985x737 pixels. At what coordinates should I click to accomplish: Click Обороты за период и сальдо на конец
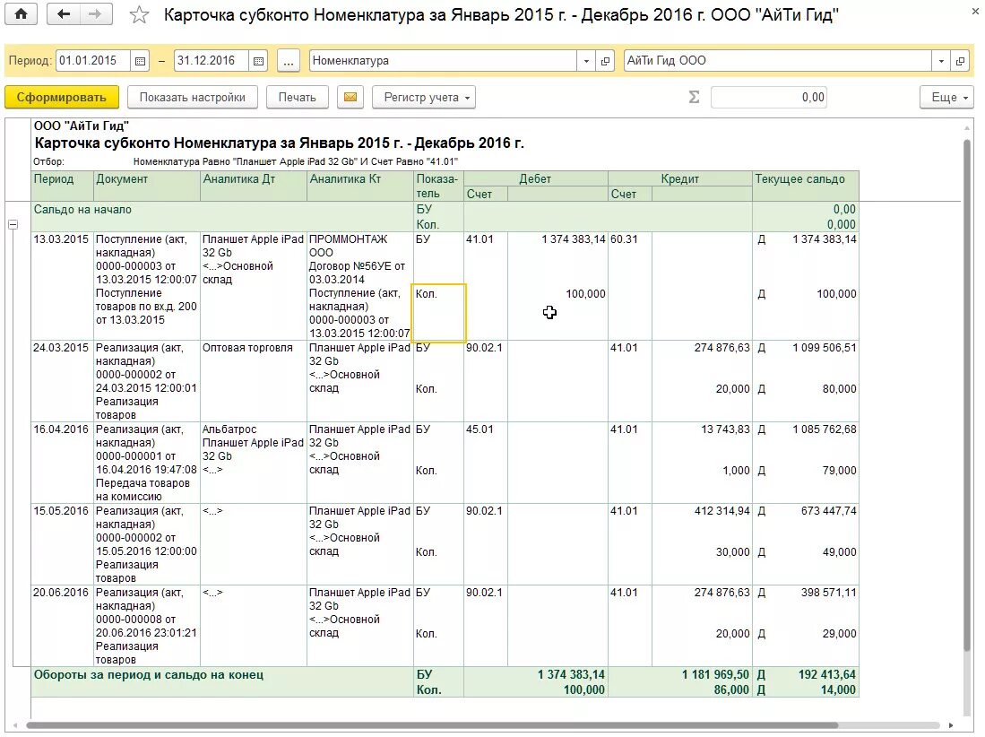point(148,675)
